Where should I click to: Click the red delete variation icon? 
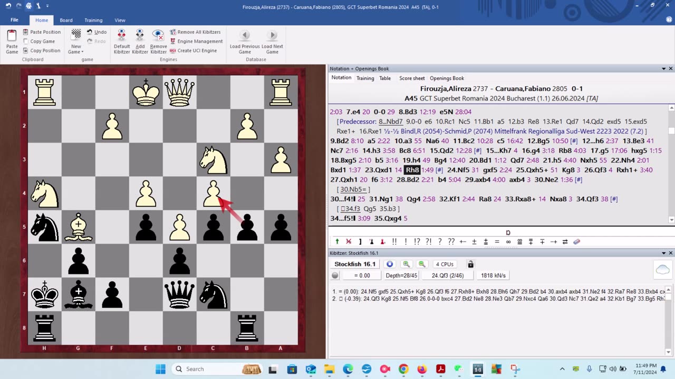point(349,242)
